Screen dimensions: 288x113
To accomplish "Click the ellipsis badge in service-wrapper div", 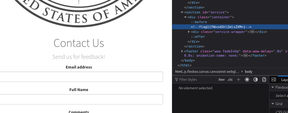I will point(252,32).
